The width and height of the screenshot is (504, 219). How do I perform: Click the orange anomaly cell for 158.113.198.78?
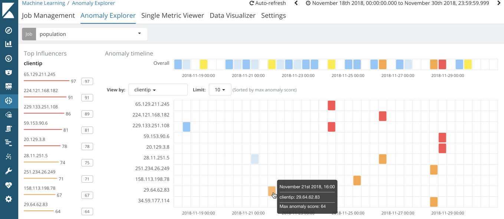[357, 181]
